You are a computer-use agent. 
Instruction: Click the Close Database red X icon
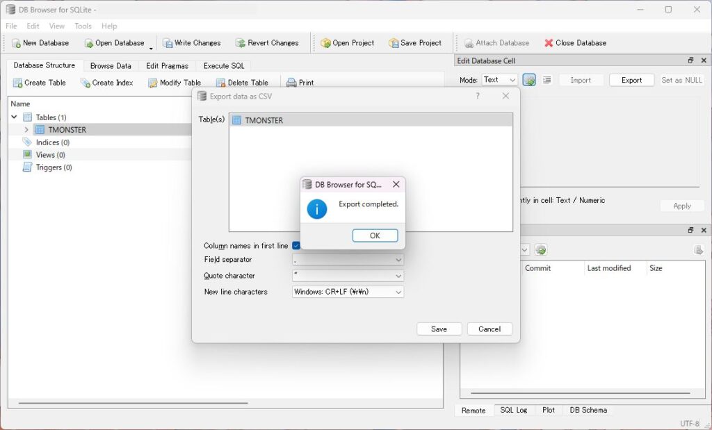click(x=549, y=43)
